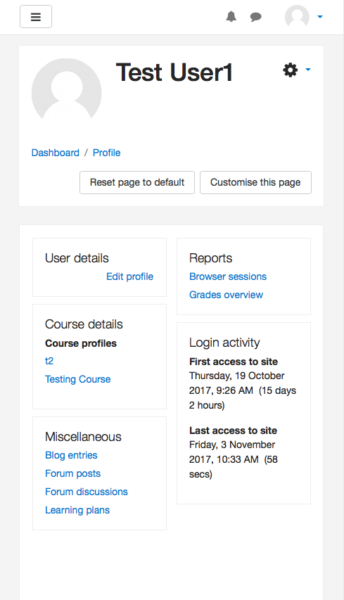Open the hamburger side menu
Image resolution: width=344 pixels, height=600 pixels.
(36, 17)
